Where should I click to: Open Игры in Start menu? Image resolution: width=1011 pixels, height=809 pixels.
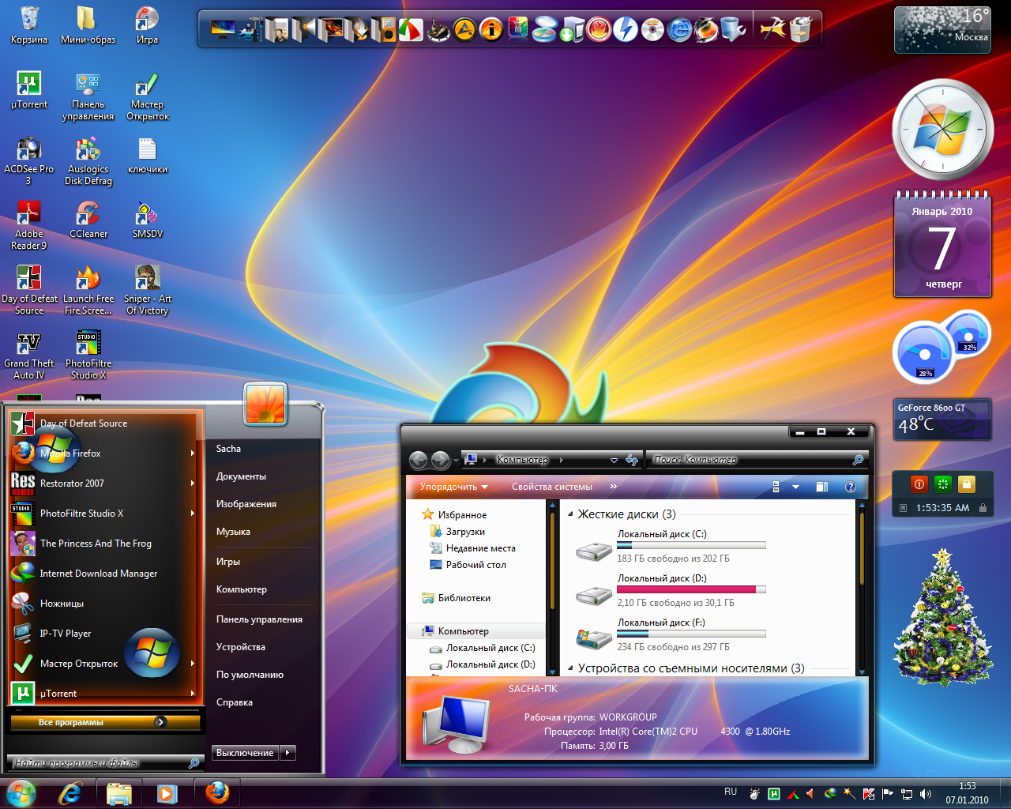click(228, 562)
